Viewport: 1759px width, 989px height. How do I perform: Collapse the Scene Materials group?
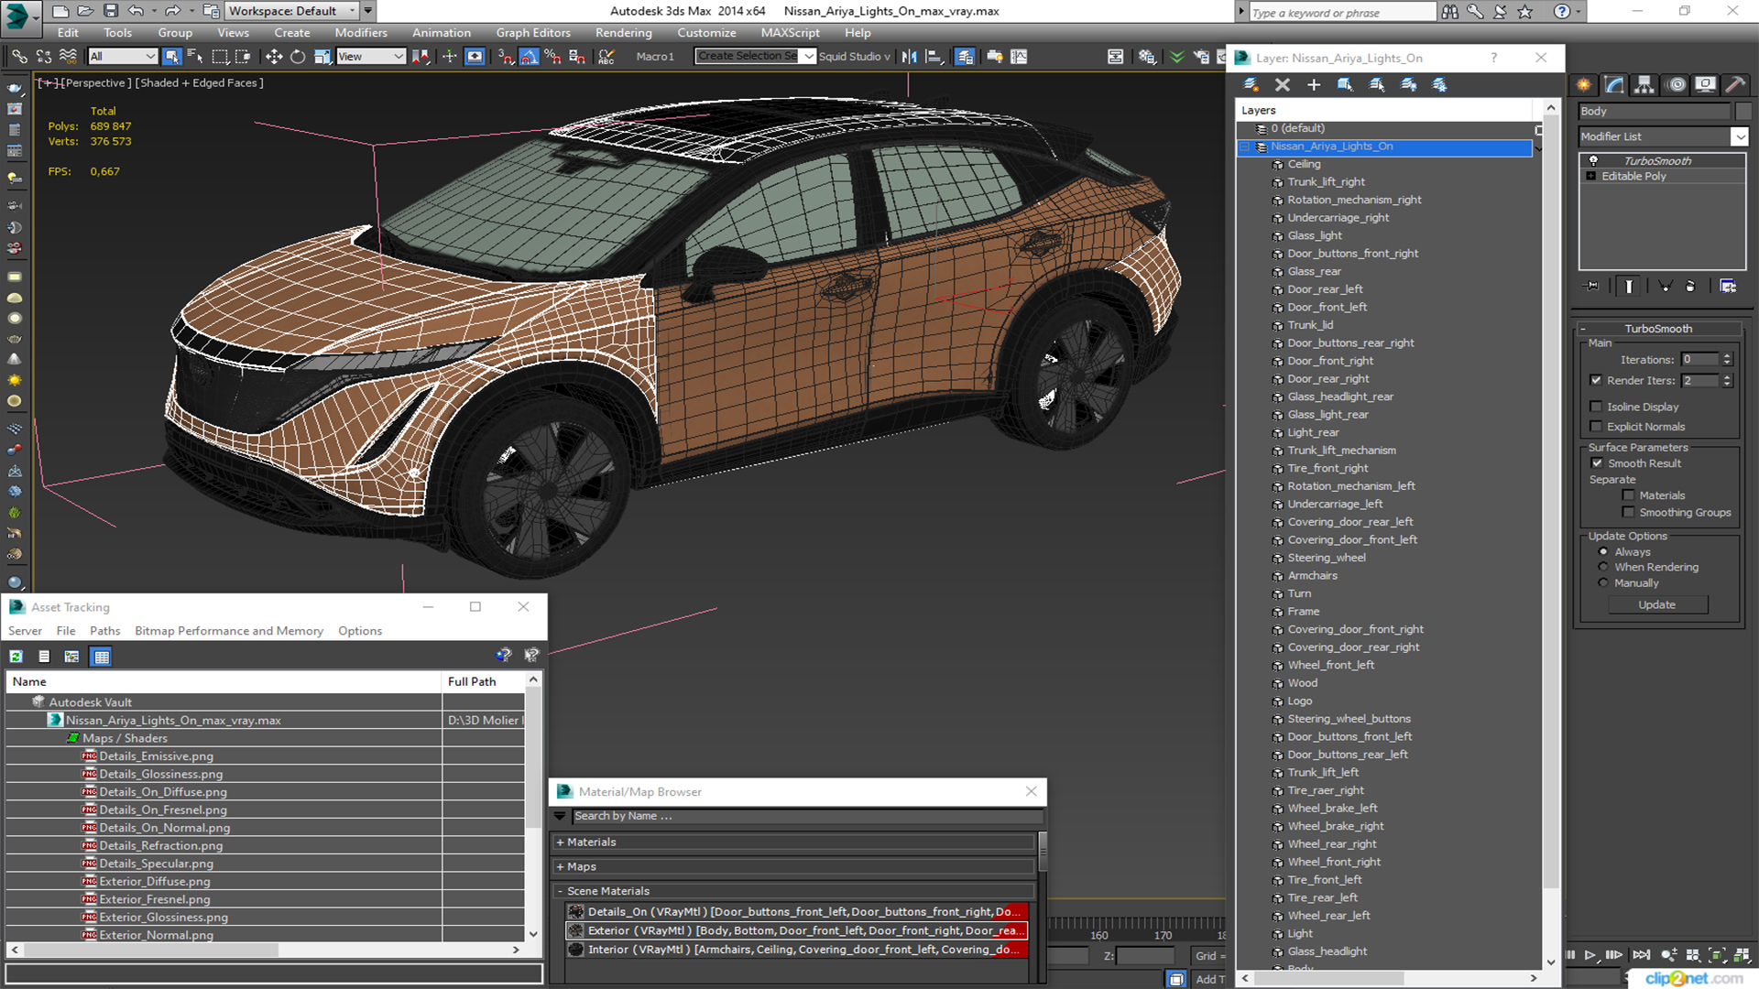click(560, 891)
